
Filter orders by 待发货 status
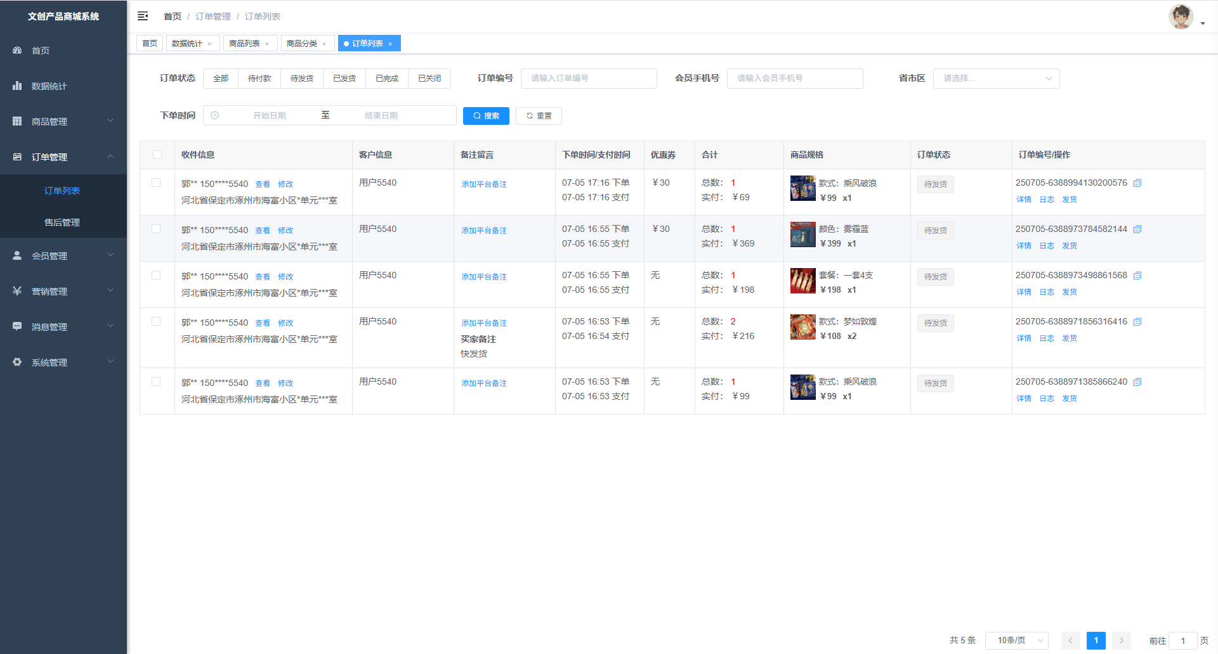(x=302, y=79)
